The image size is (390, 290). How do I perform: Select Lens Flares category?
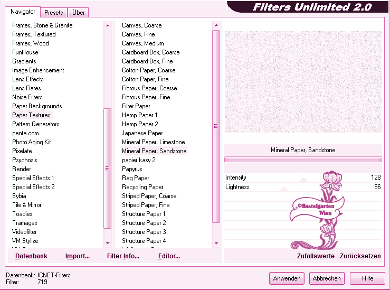point(26,88)
